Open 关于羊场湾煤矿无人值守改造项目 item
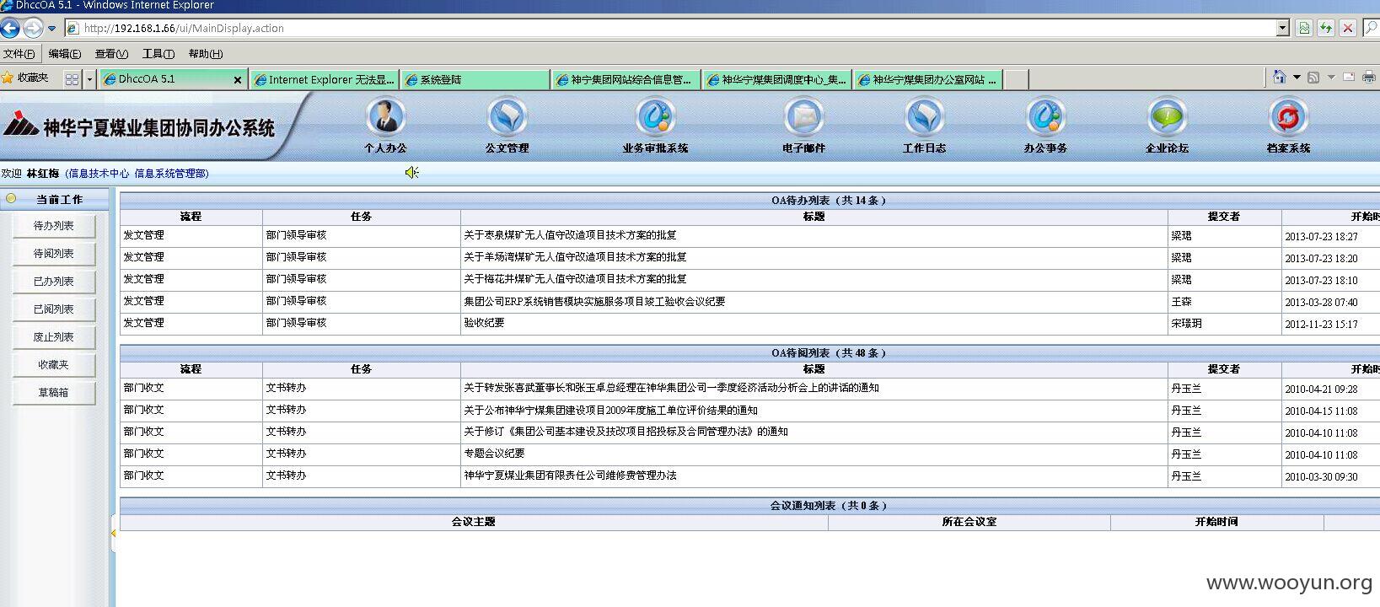1380x607 pixels. point(575,257)
